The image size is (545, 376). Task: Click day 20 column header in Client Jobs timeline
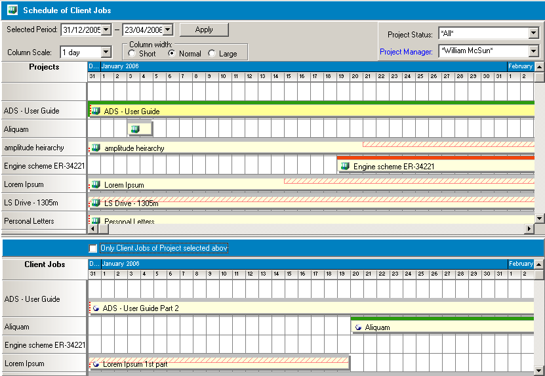(x=357, y=274)
